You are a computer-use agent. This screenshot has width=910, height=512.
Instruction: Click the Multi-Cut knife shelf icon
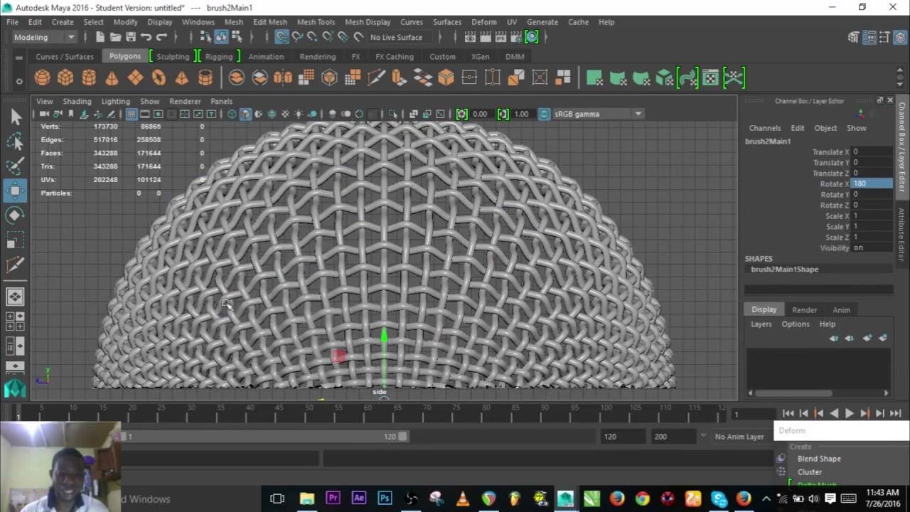(x=376, y=78)
